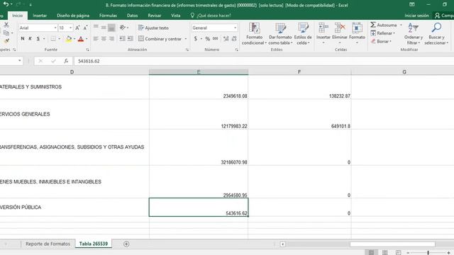Click the Autosuma sigma button
Screen dimensions: 454x255
[x=383, y=25]
